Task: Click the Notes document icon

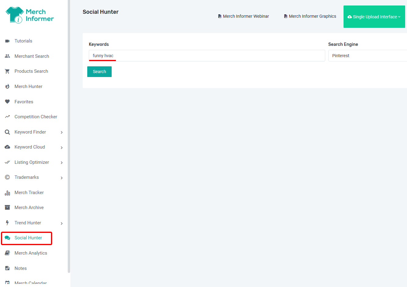Action: pos(7,268)
